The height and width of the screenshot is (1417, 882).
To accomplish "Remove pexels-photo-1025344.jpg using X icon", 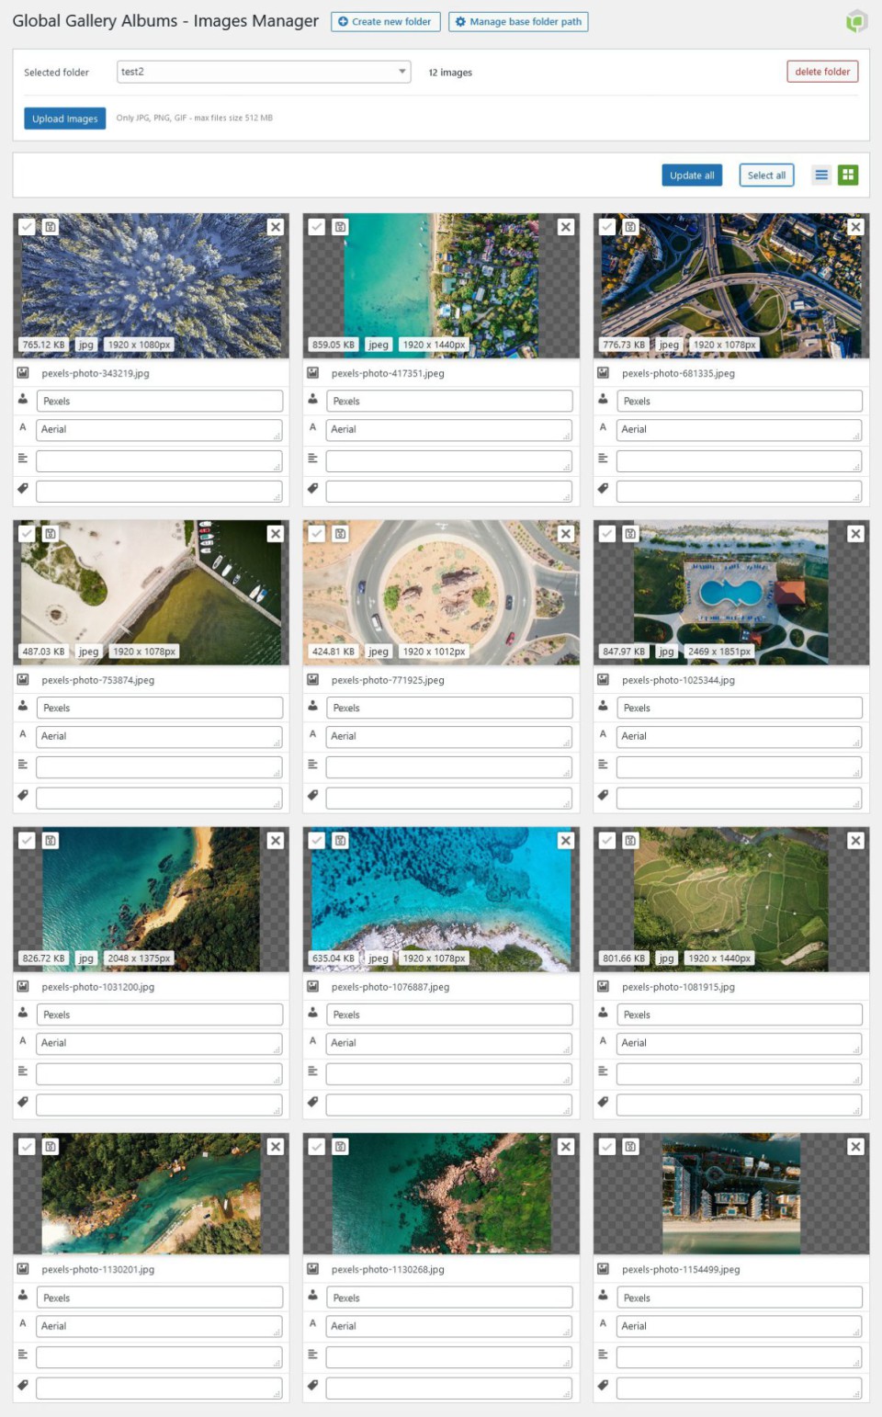I will (x=855, y=534).
